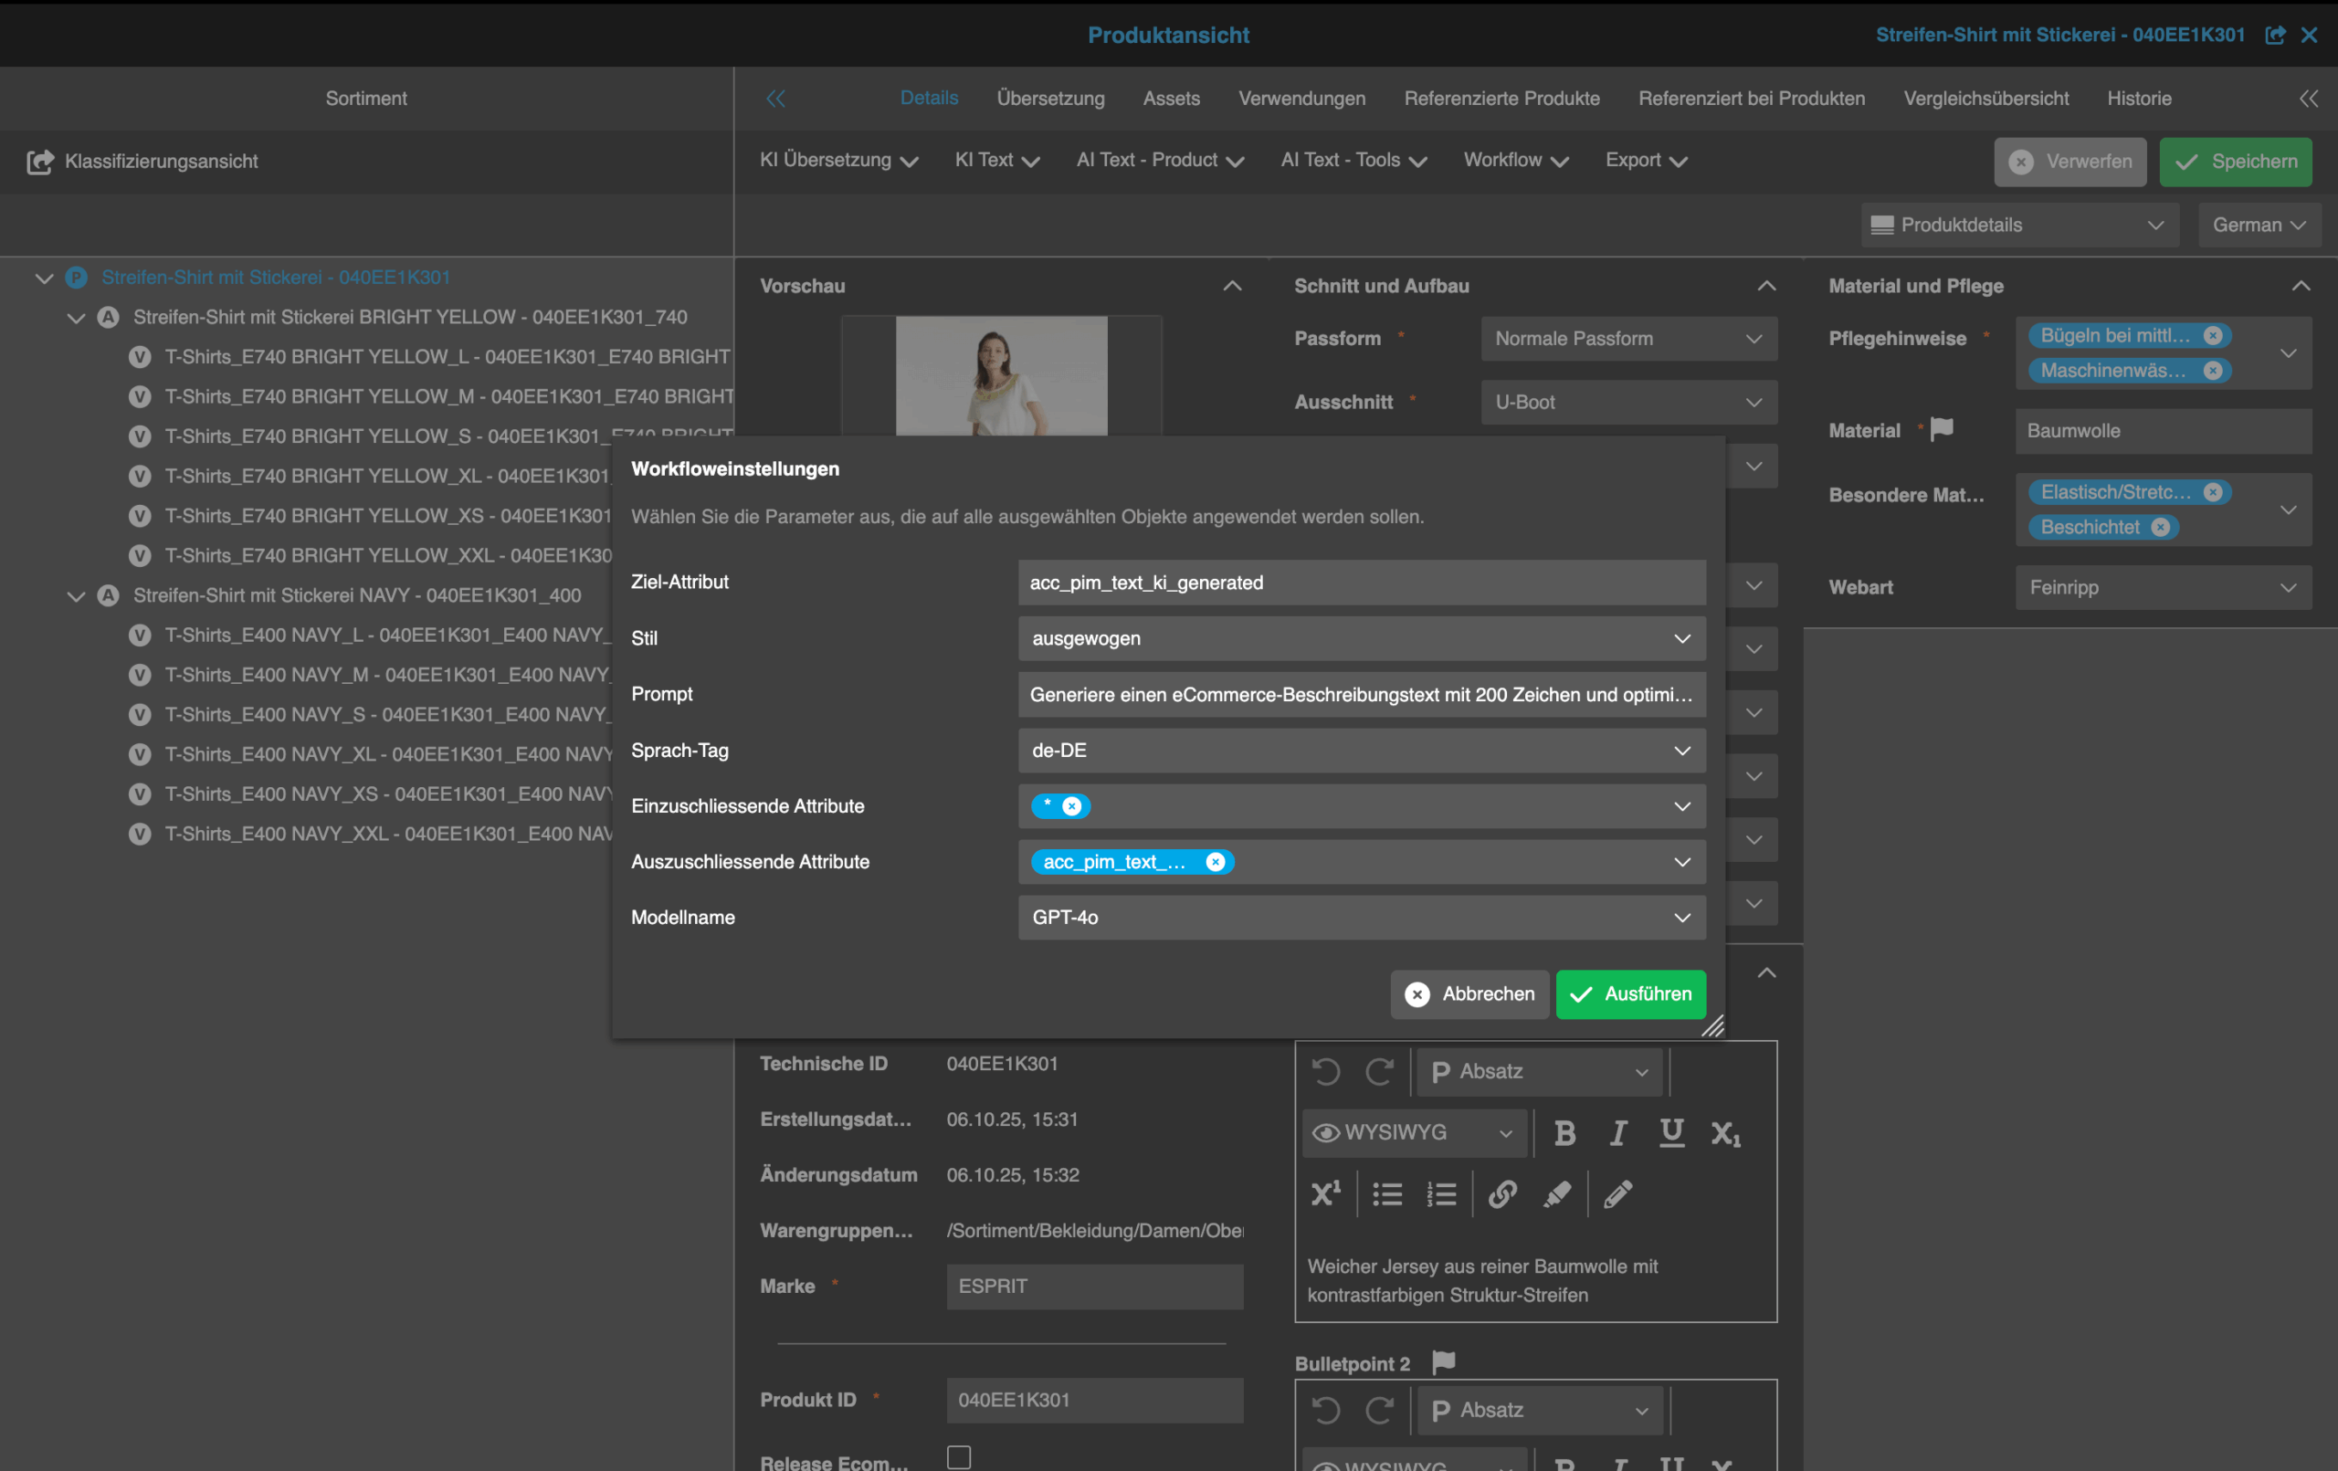Click the underline icon in the editor toolbar

coord(1671,1132)
